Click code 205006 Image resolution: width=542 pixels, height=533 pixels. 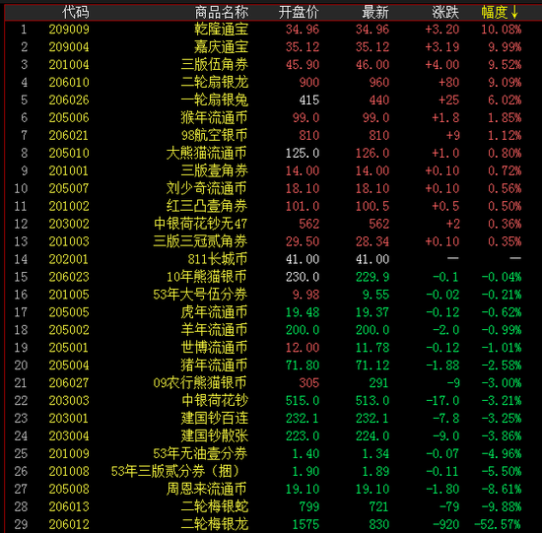[69, 118]
